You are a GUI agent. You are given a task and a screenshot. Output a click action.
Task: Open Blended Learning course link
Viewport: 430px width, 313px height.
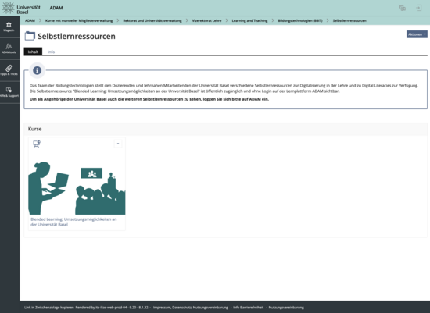[x=73, y=222]
